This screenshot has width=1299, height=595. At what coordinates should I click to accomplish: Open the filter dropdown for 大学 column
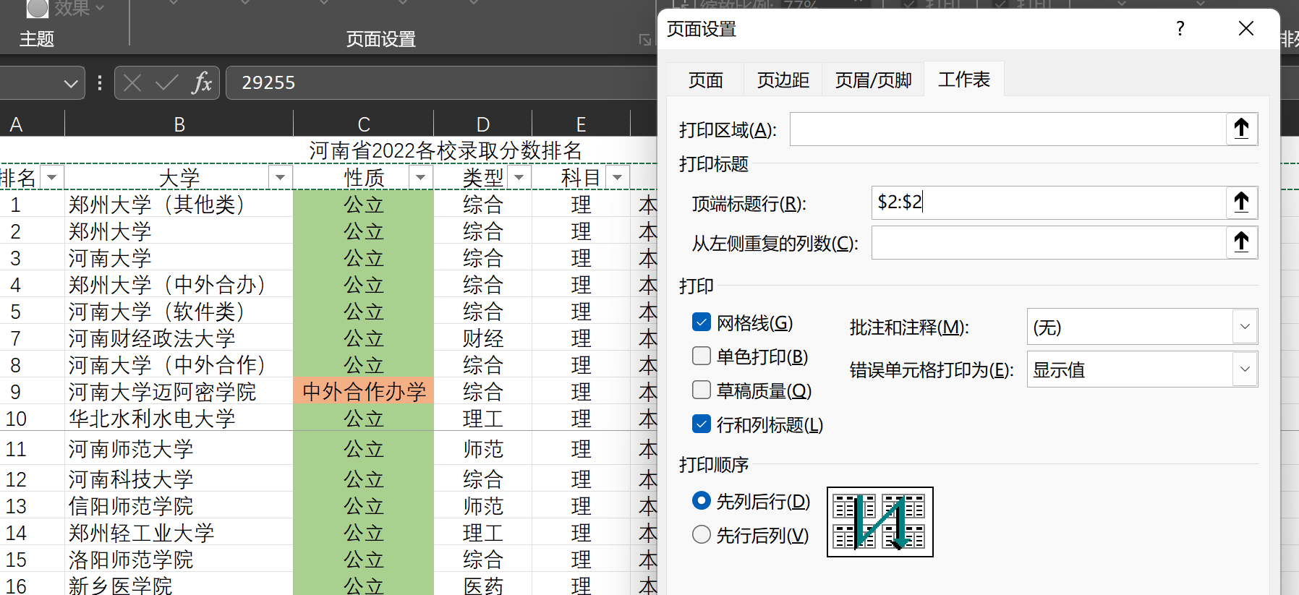(x=280, y=177)
